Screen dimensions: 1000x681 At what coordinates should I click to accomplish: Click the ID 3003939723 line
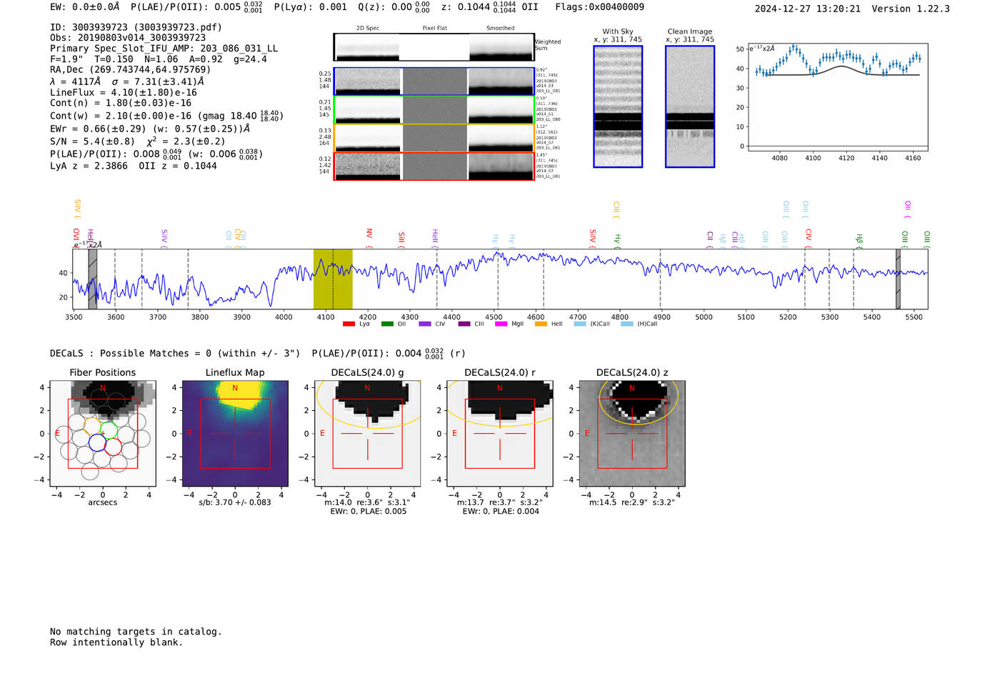point(136,27)
